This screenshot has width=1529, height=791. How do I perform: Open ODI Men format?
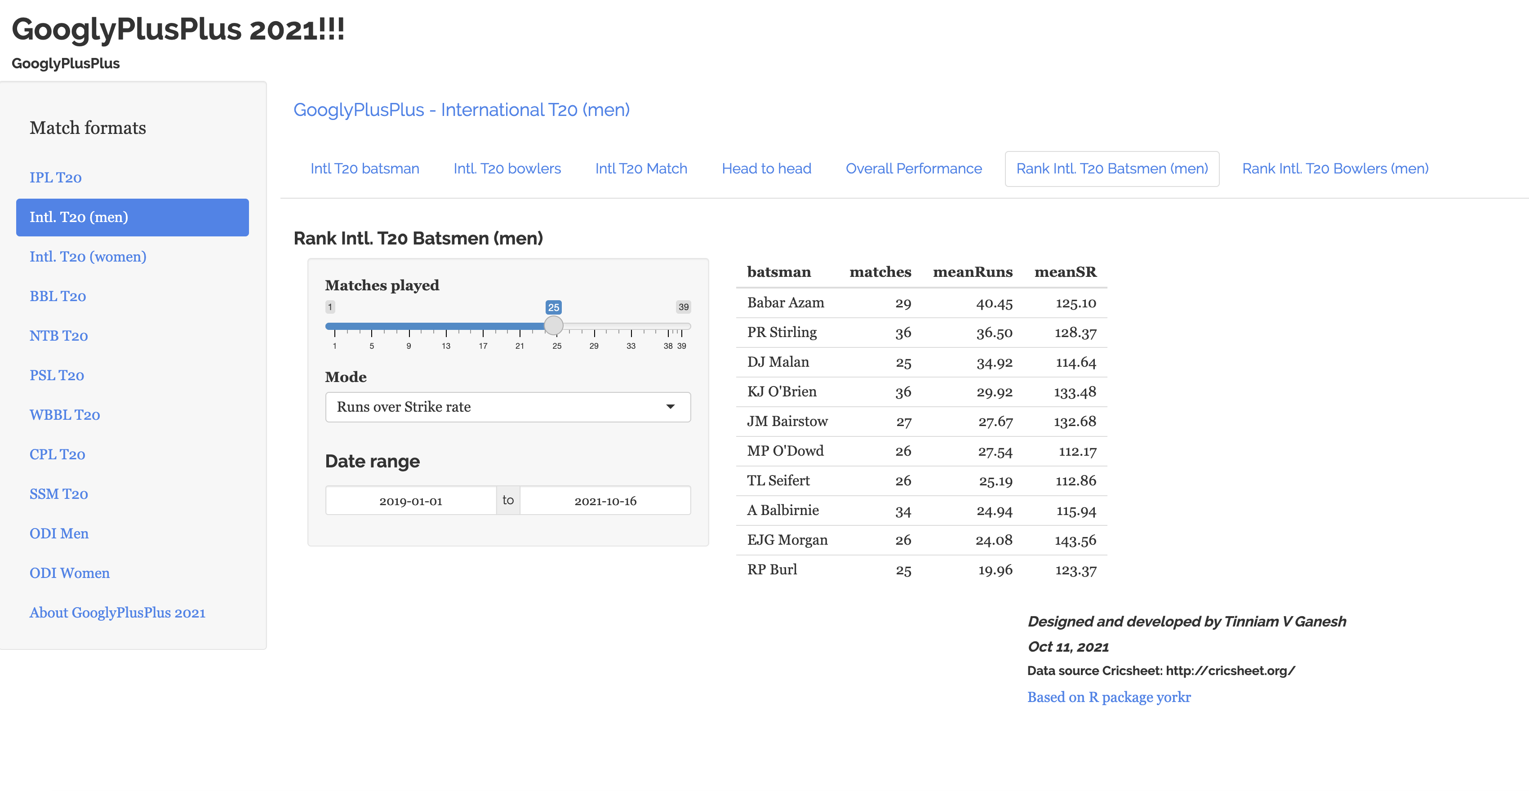point(59,533)
